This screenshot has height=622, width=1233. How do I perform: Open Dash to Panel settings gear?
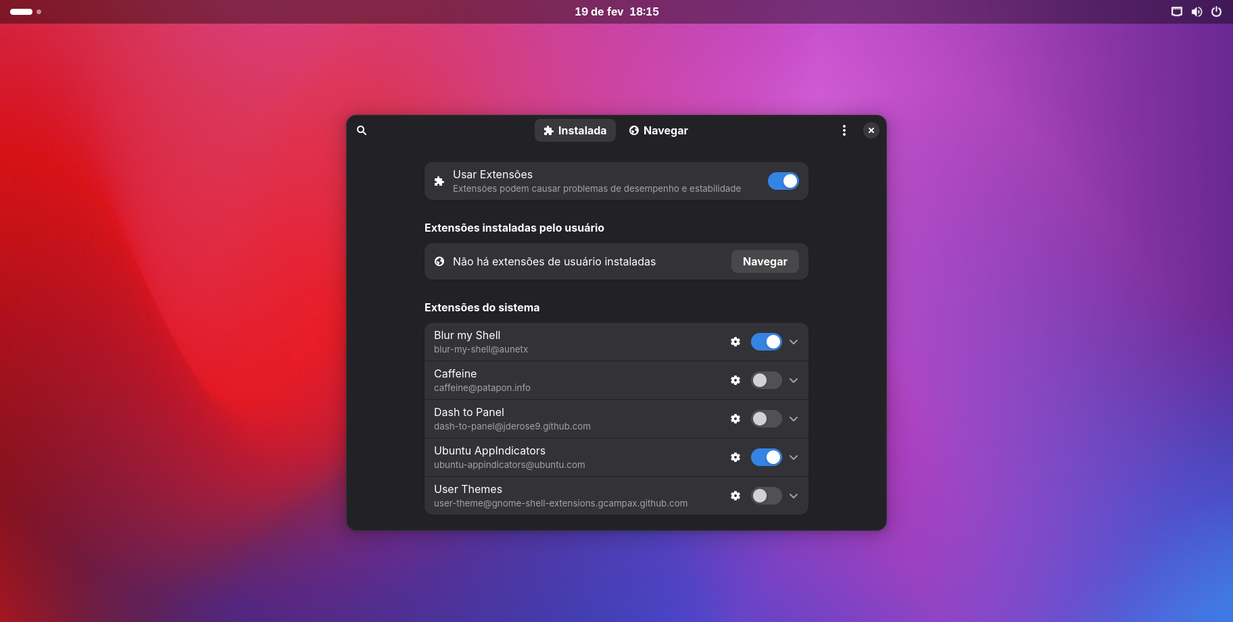[735, 419]
